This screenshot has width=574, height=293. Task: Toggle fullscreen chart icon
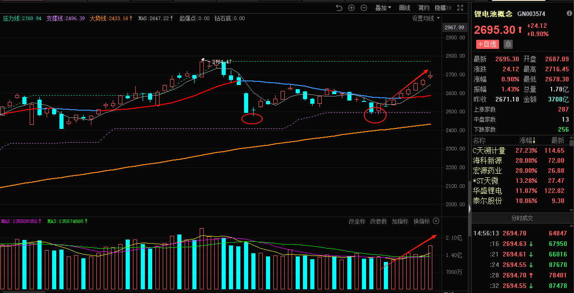point(461,8)
